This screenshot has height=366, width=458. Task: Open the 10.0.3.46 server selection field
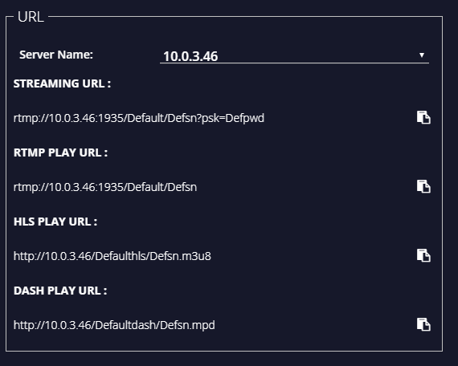pyautogui.click(x=294, y=55)
